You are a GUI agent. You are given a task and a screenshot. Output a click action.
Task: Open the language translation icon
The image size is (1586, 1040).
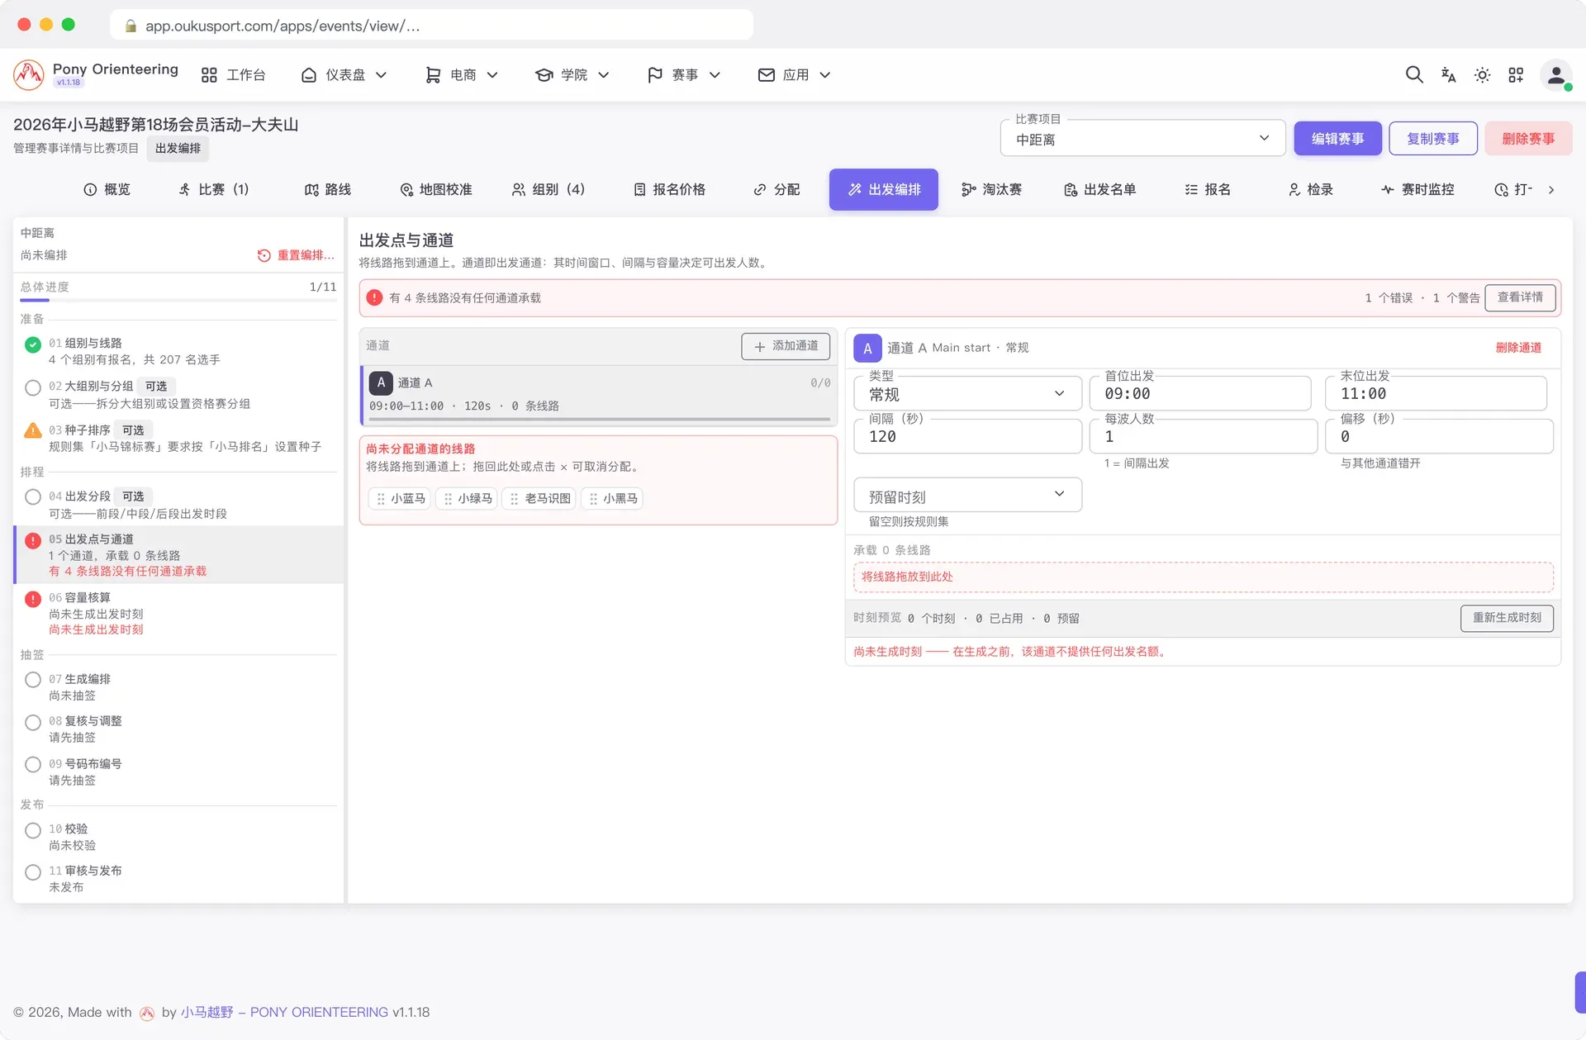tap(1448, 75)
